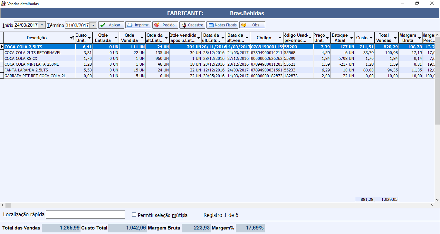Click the Pedido button icon
Screen dimensions: 440x234
[157, 25]
